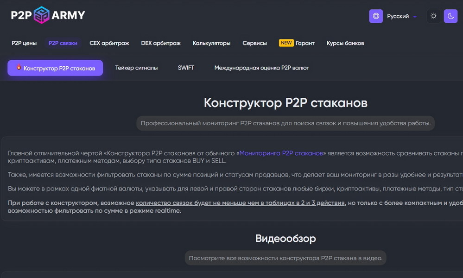This screenshot has height=278, width=463.
Task: Open the Русский language dropdown
Action: (402, 16)
